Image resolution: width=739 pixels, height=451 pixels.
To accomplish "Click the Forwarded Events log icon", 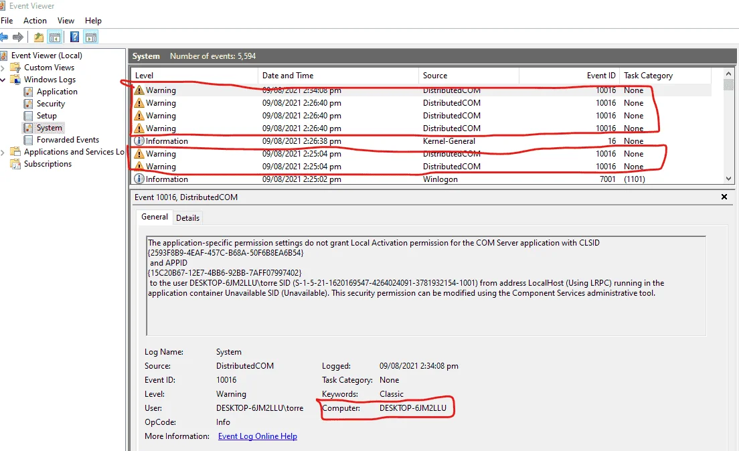I will point(28,140).
